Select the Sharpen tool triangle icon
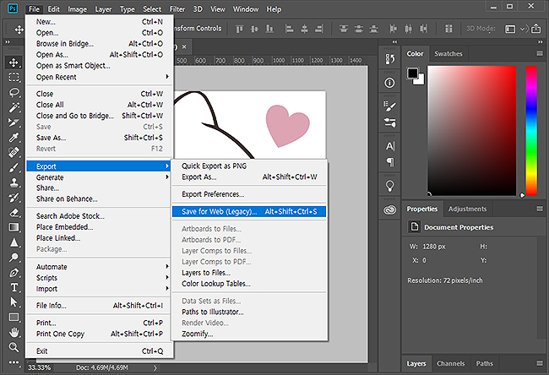The image size is (549, 375). click(x=14, y=242)
